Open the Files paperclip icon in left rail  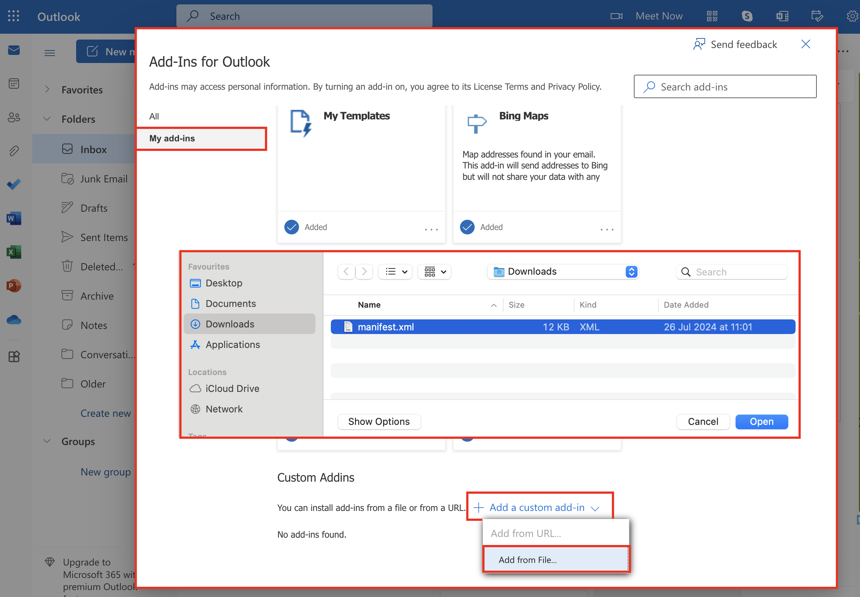click(14, 151)
